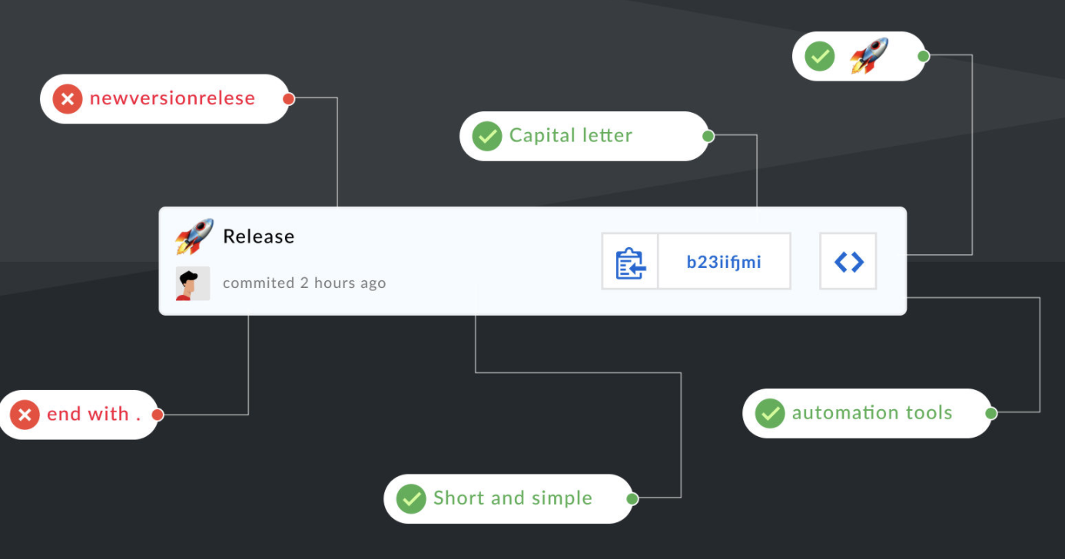The height and width of the screenshot is (559, 1065).
Task: Select the 'automation tools' label text
Action: [x=872, y=413]
